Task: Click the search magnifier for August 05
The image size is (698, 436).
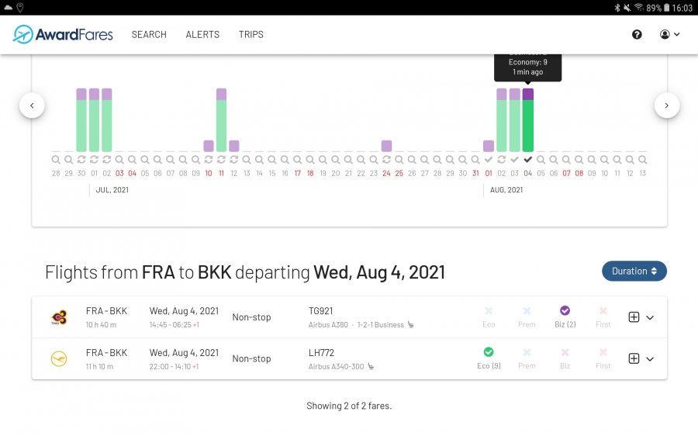Action: [541, 160]
